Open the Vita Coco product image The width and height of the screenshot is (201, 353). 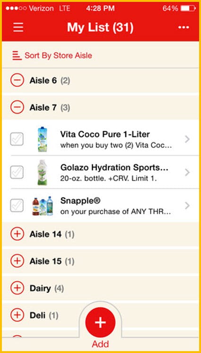click(43, 139)
